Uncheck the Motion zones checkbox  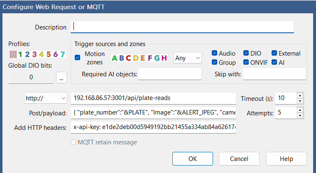tap(78, 58)
